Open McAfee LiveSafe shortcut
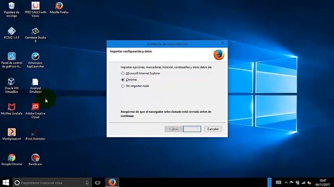Image resolution: width=334 pixels, height=187 pixels. [11, 109]
